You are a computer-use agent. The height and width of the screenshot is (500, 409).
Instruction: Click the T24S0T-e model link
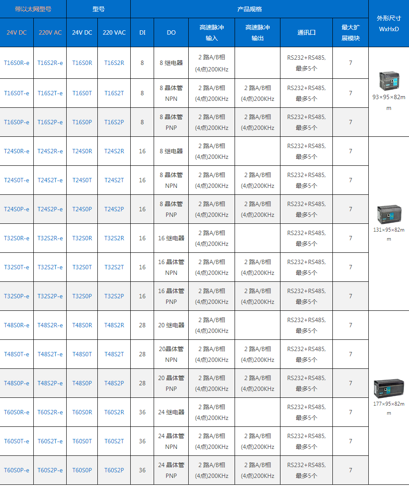(x=17, y=180)
